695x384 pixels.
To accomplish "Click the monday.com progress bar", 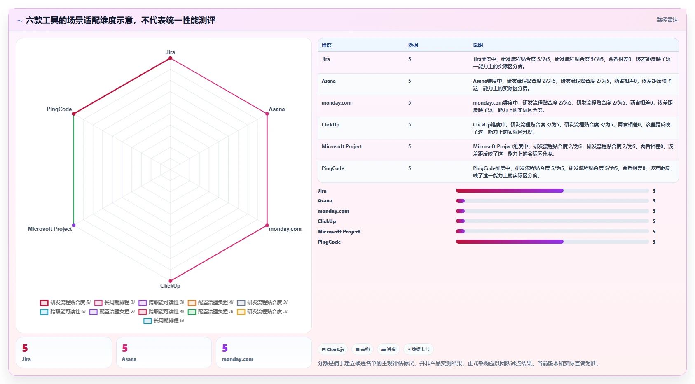I will click(x=552, y=211).
